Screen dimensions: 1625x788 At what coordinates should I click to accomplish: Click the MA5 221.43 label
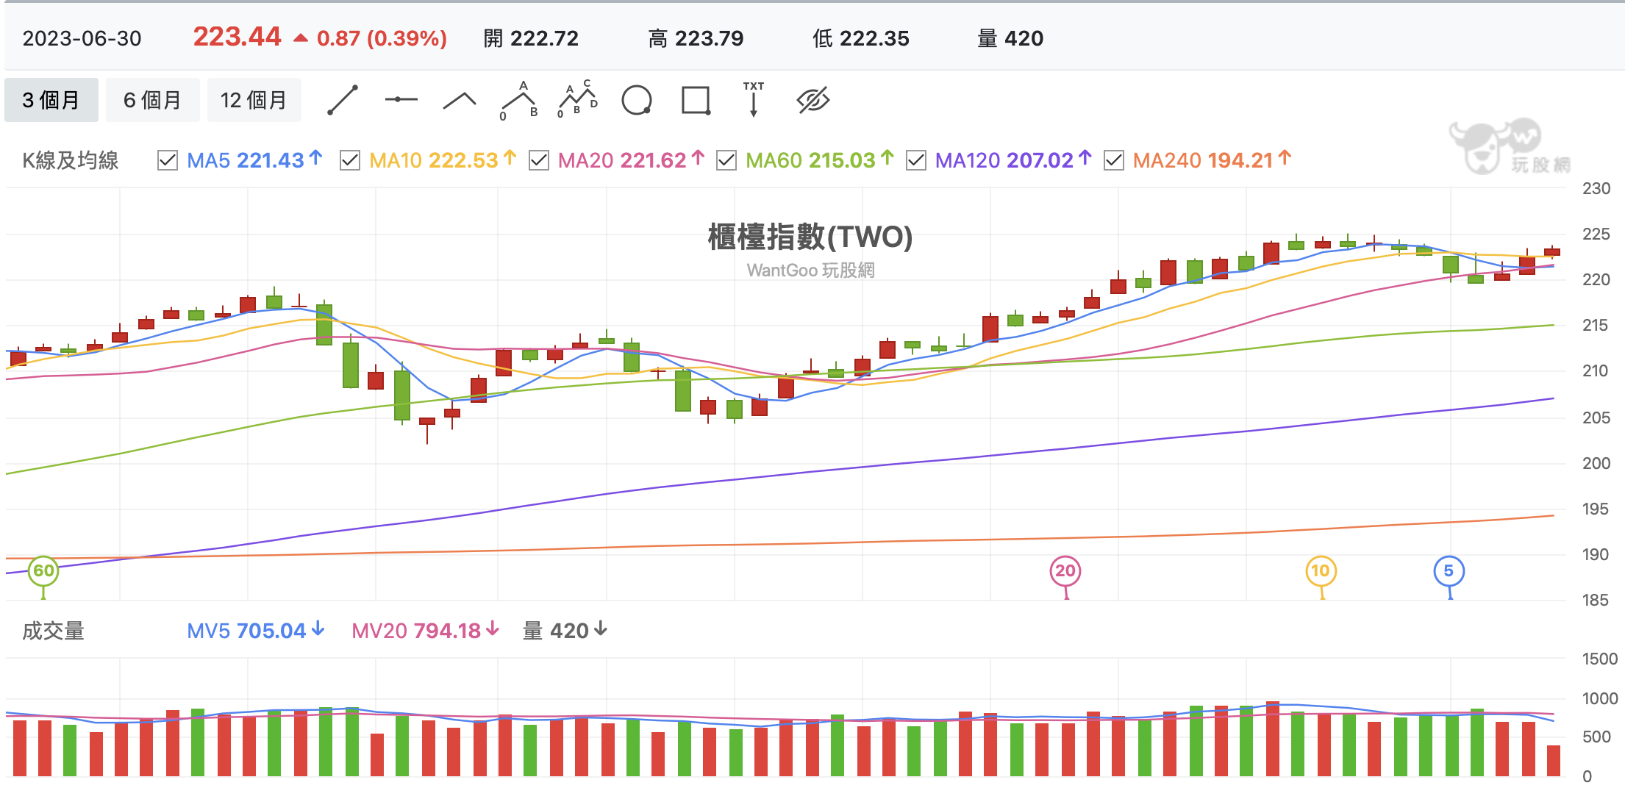(254, 160)
